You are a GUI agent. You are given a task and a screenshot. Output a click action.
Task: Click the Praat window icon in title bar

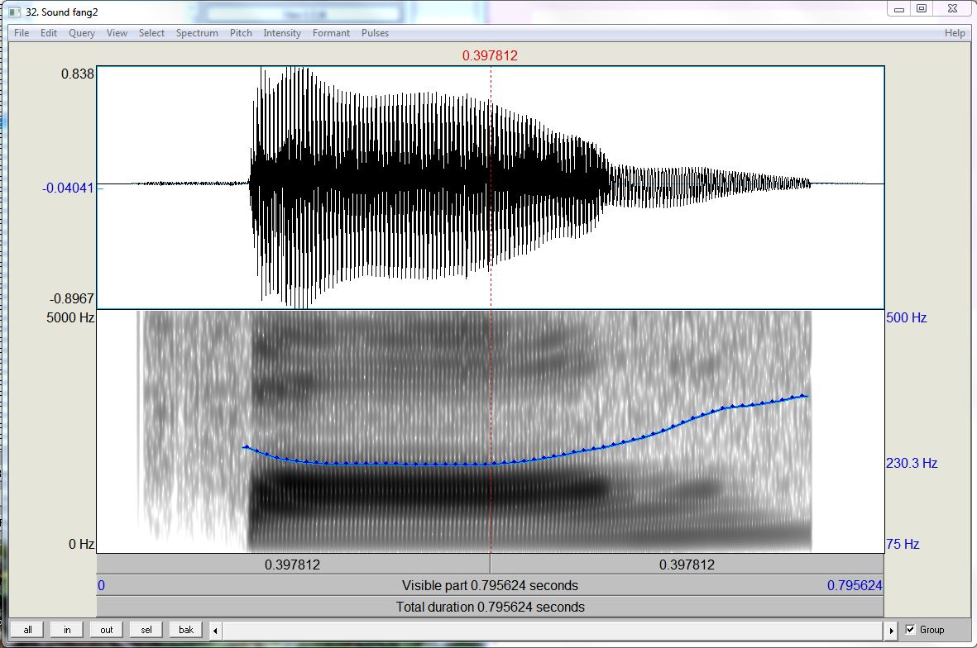pyautogui.click(x=14, y=12)
